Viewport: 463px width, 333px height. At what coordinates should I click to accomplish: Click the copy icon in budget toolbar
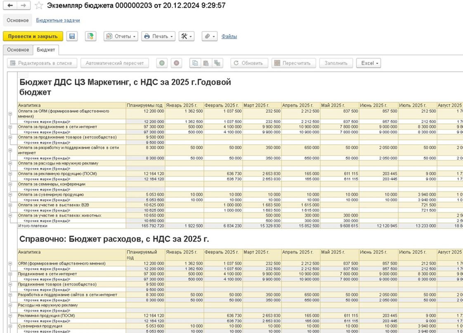tap(195, 63)
